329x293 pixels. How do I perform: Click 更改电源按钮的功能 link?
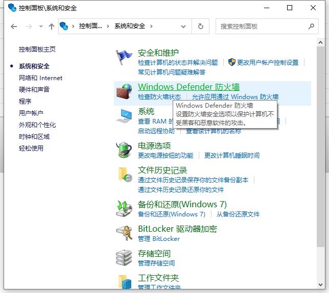(x=166, y=156)
